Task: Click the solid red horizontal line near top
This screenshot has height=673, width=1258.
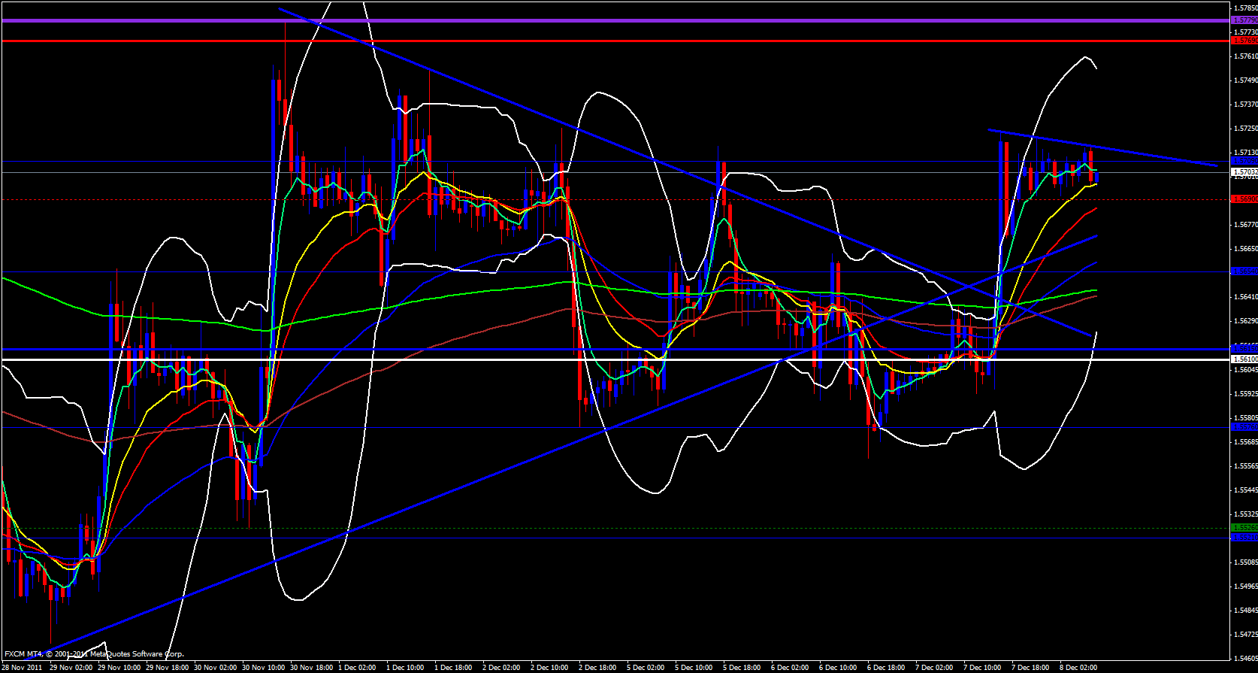Action: tap(601, 41)
